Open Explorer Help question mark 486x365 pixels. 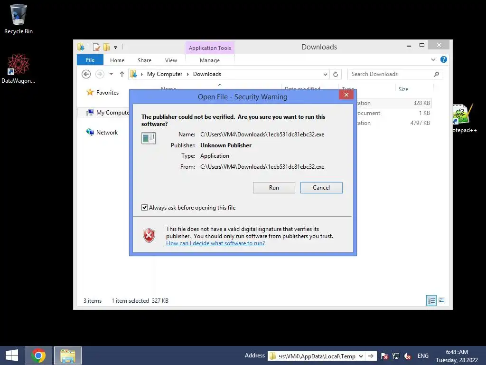coord(444,59)
